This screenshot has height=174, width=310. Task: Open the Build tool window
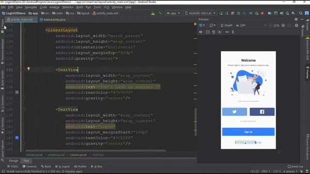tap(46, 166)
